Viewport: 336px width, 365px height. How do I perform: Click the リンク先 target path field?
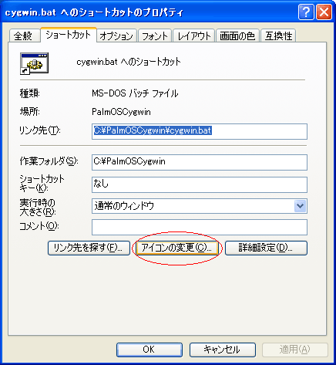click(200, 131)
